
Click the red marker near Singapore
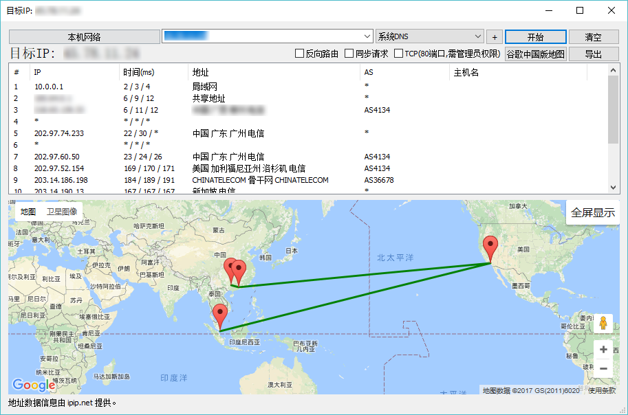[220, 315]
